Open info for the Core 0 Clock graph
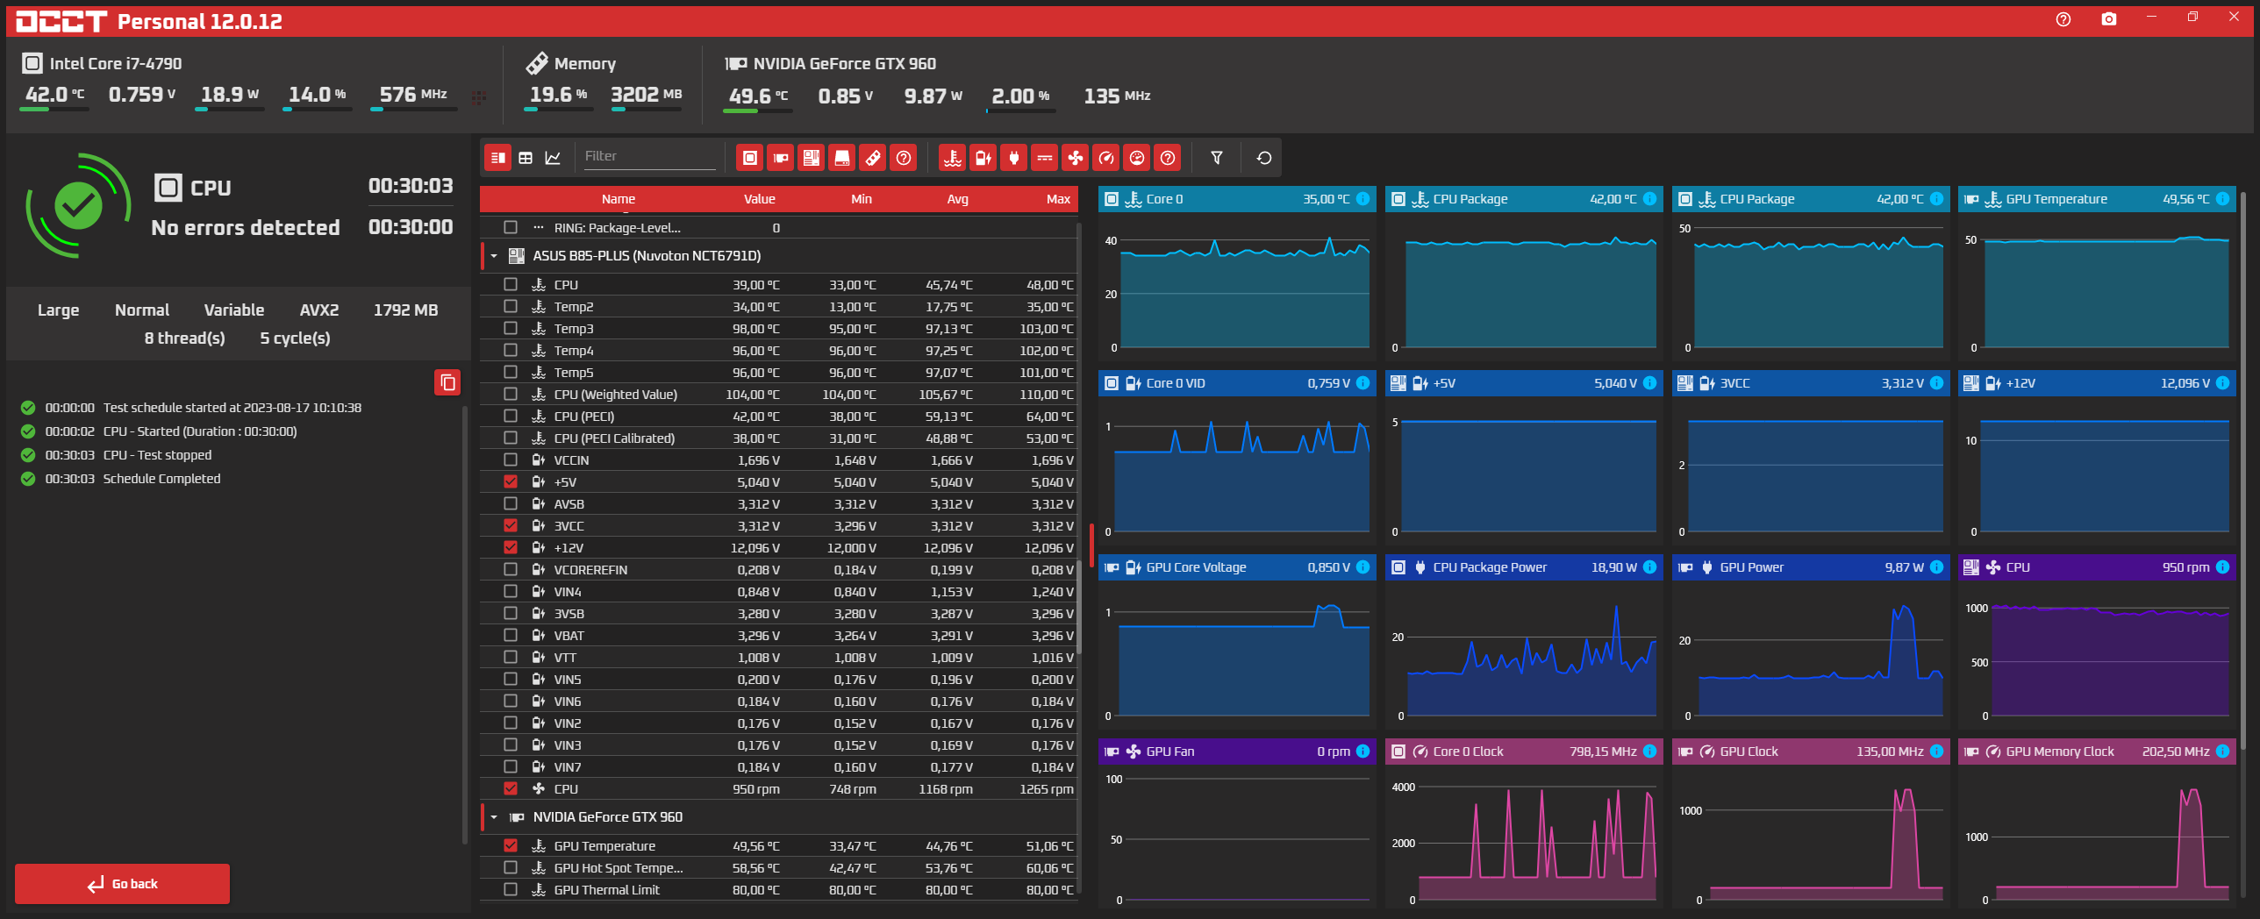Screen dimensions: 2260x919 tap(1649, 752)
